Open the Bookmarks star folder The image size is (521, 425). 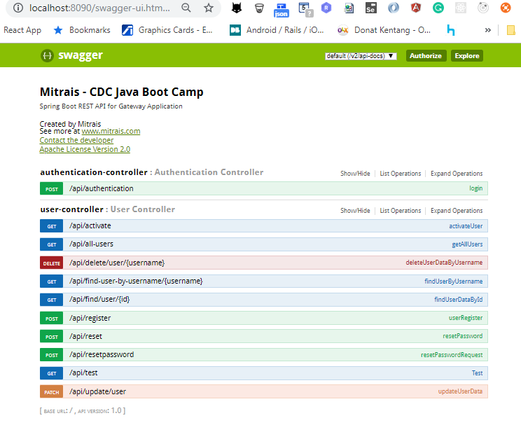point(82,30)
